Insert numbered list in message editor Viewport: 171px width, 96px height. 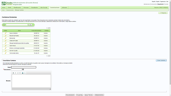point(18,73)
